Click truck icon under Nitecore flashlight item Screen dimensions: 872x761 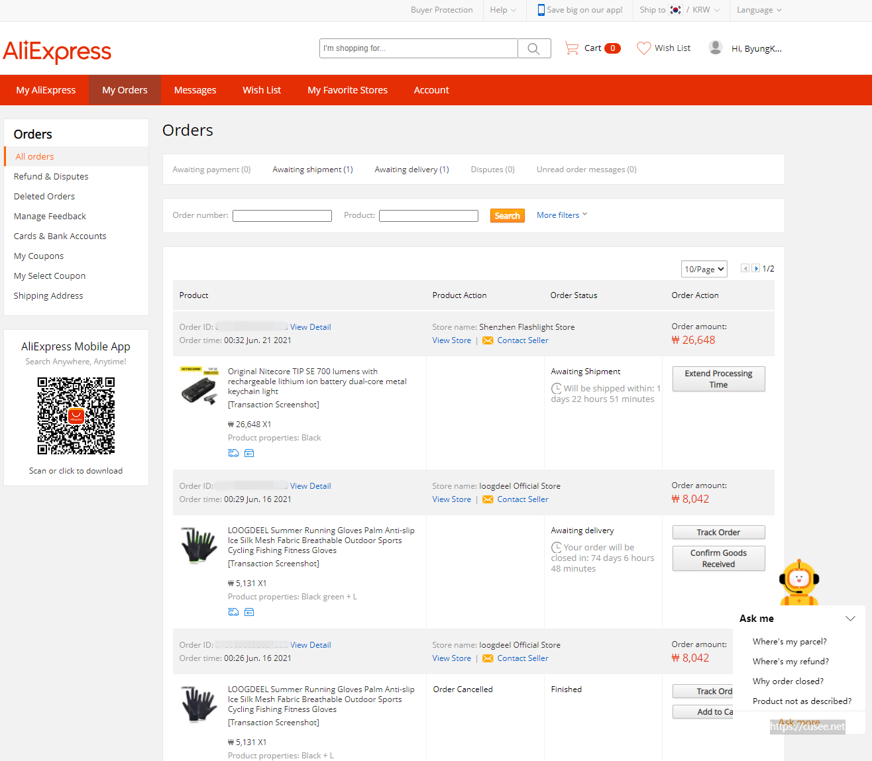point(233,453)
